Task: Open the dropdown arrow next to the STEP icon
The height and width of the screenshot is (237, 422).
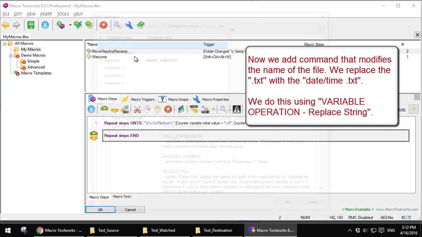Action: click(214, 109)
